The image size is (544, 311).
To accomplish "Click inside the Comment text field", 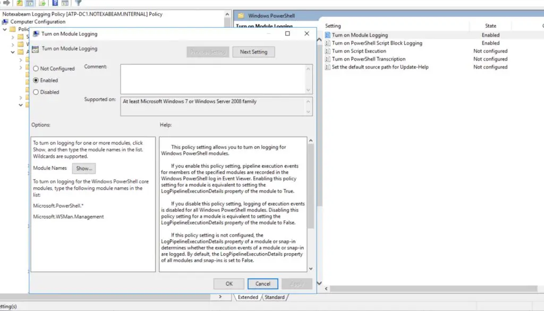I will [x=212, y=80].
